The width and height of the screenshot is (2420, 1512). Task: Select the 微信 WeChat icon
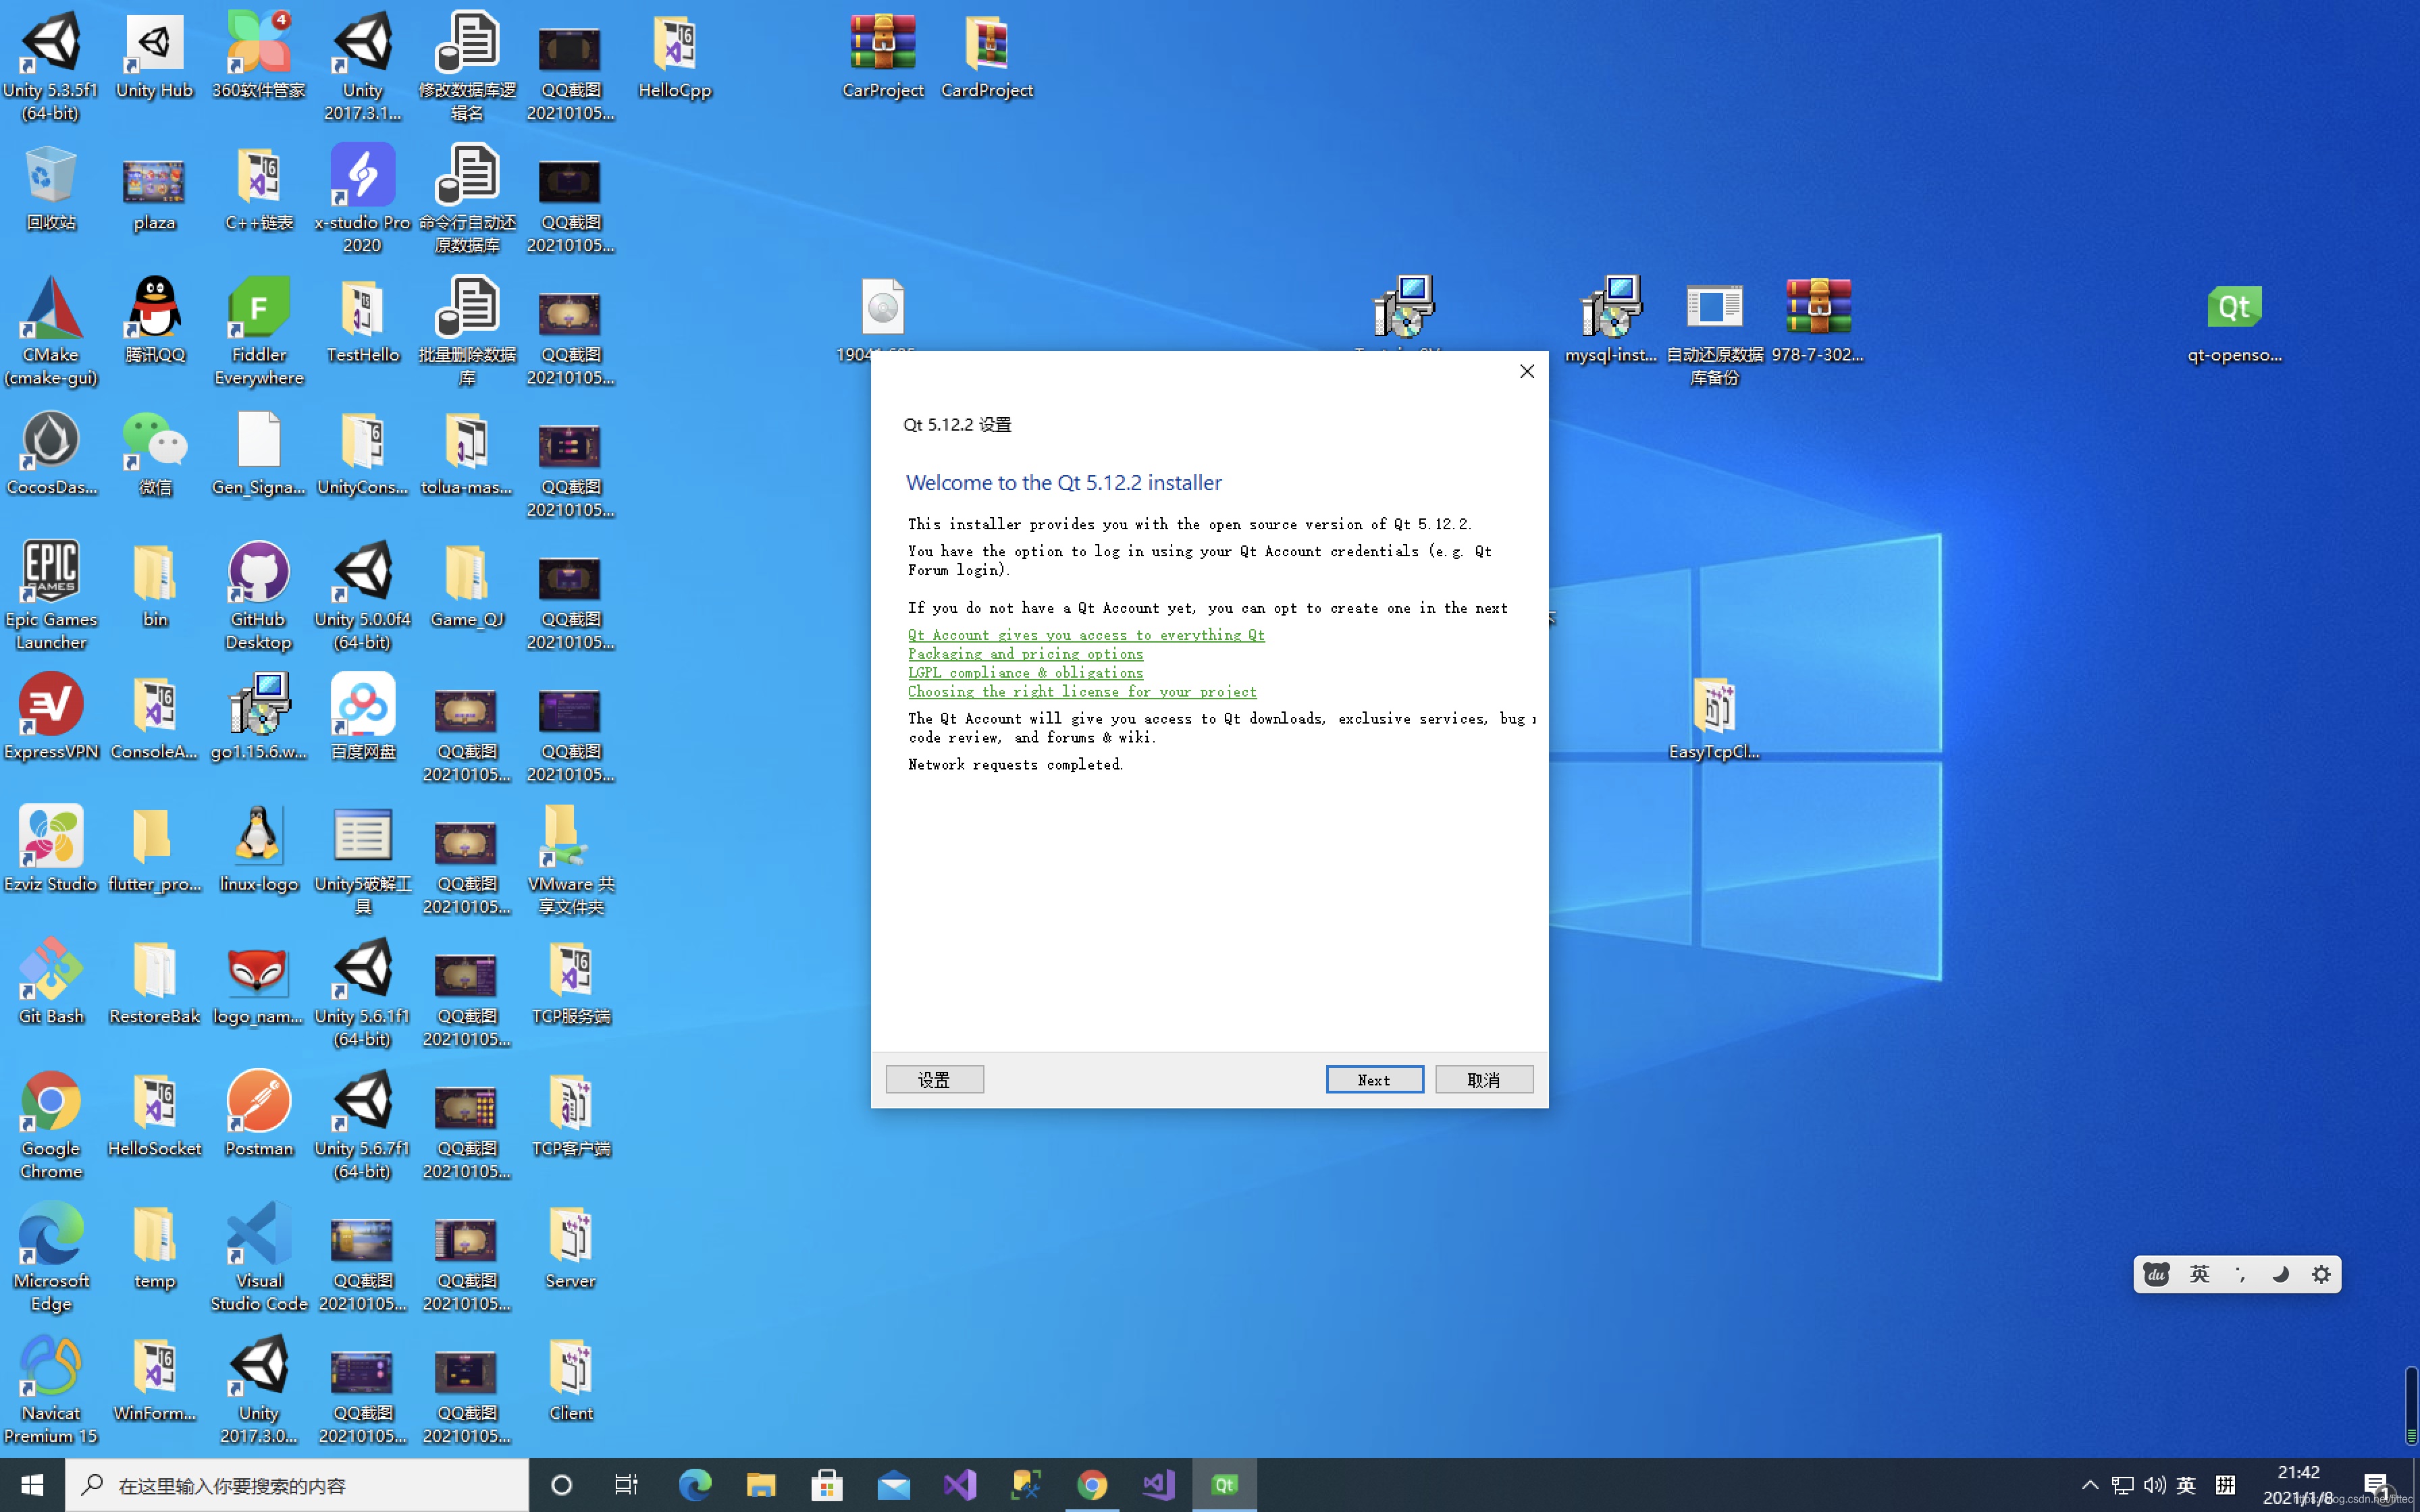[x=154, y=453]
